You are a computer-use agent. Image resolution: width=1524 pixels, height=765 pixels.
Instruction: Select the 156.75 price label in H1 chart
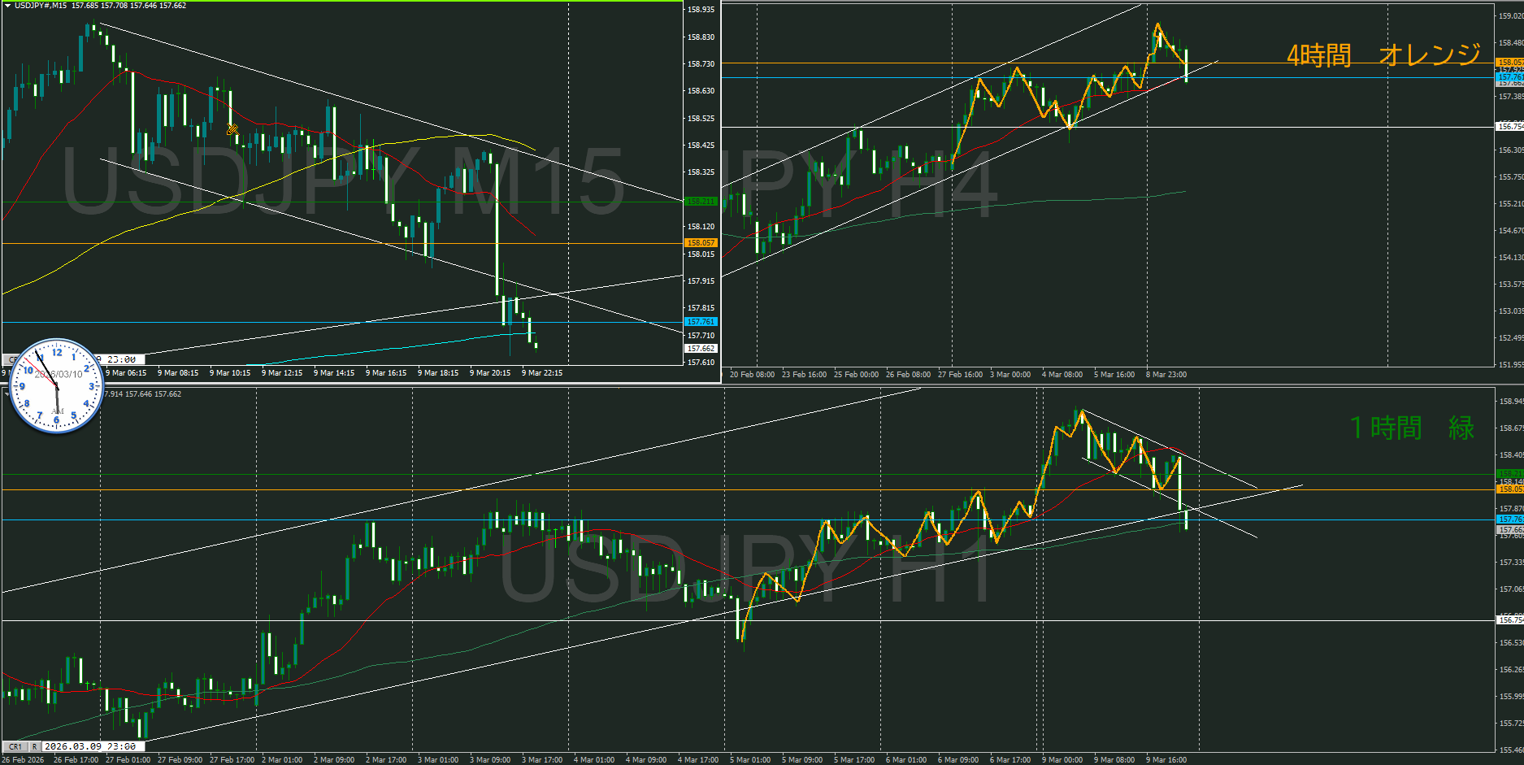click(x=1509, y=620)
